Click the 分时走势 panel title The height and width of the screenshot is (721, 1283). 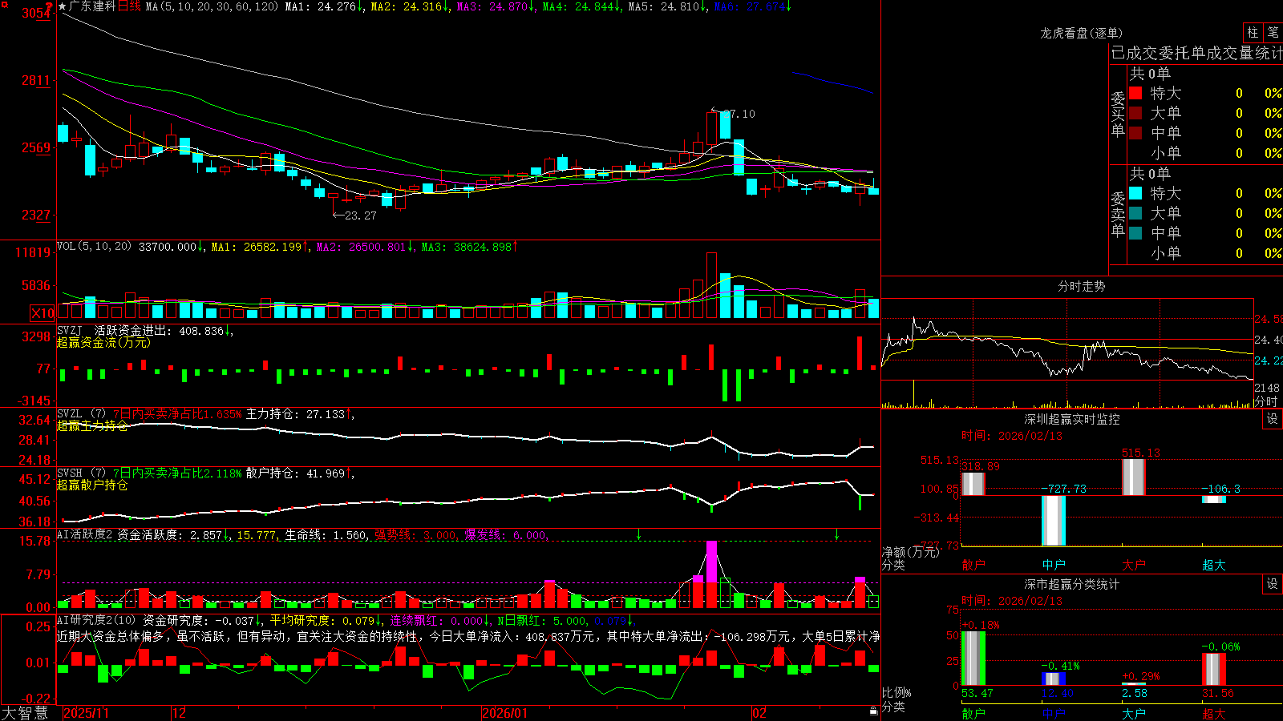1082,286
